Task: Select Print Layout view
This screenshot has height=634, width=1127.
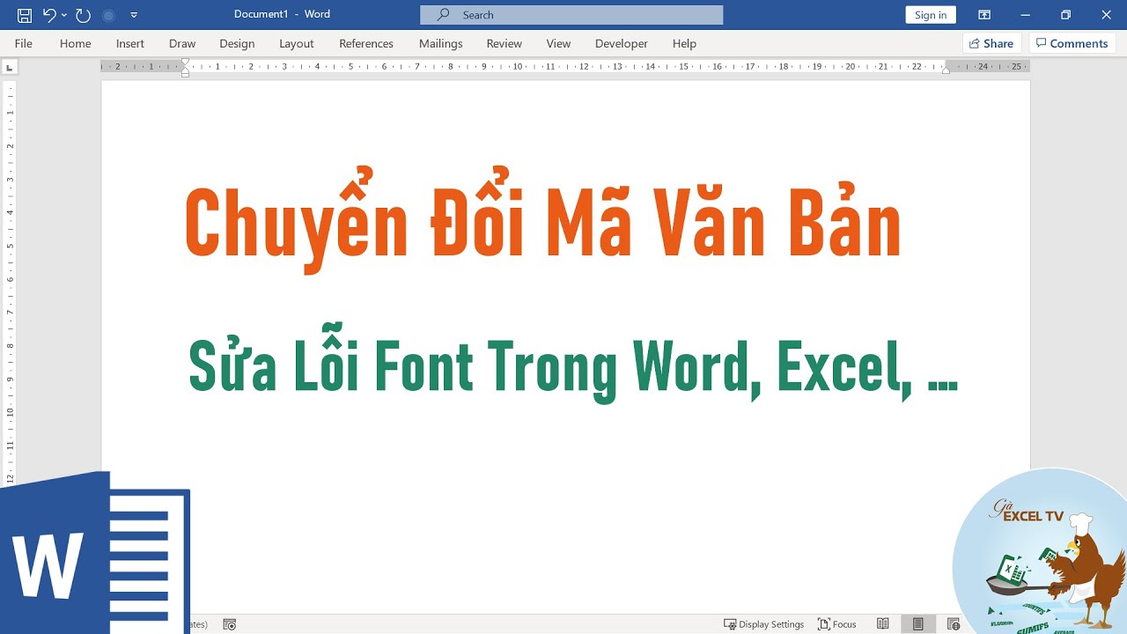Action: [x=918, y=624]
